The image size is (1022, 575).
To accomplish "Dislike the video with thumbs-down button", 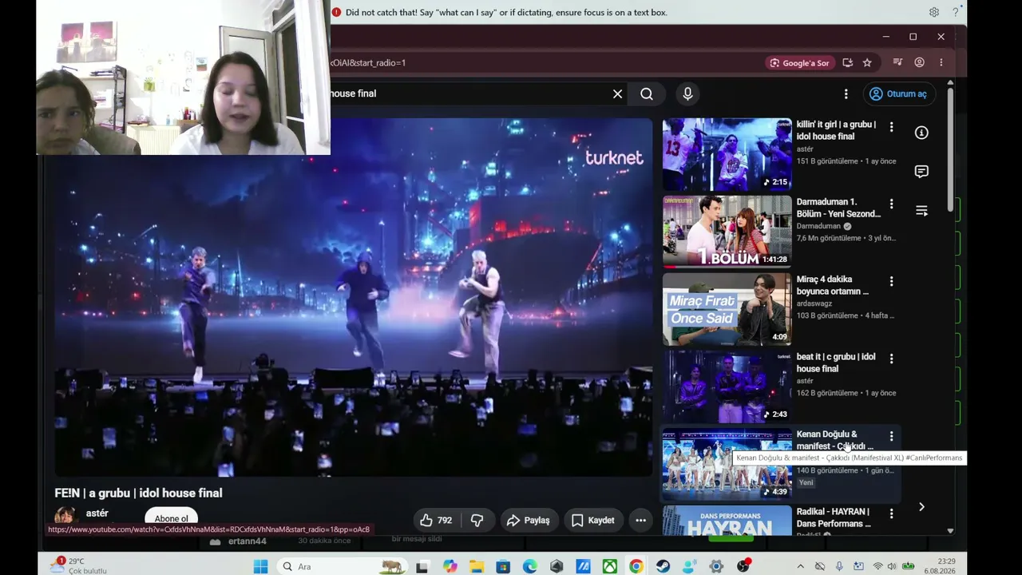I will [477, 521].
